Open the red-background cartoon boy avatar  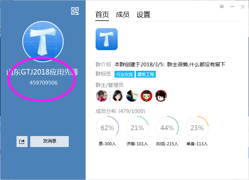pyautogui.click(x=147, y=96)
